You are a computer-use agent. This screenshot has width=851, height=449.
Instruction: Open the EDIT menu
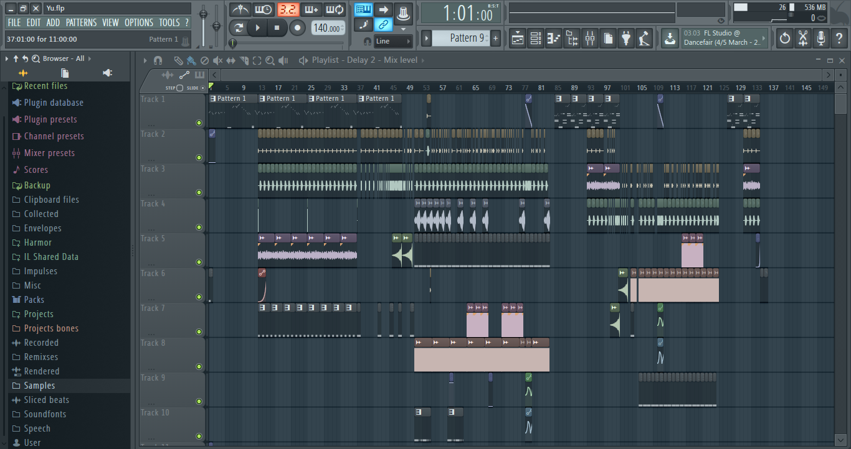34,22
